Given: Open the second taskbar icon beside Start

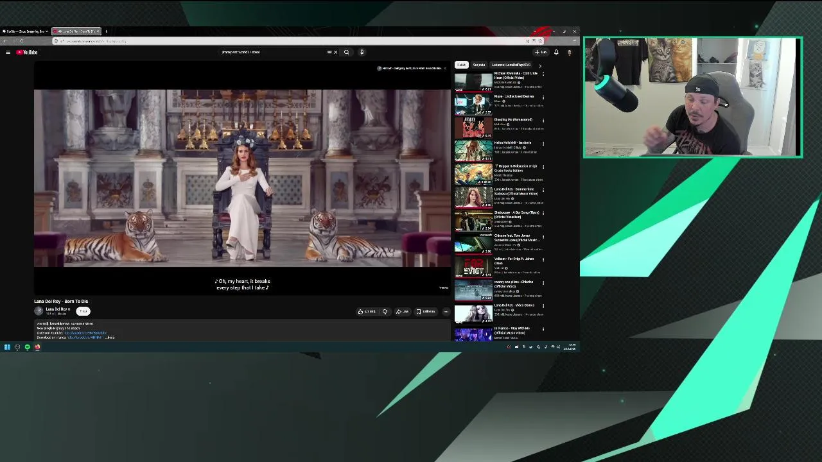Looking at the screenshot, I should [x=17, y=347].
